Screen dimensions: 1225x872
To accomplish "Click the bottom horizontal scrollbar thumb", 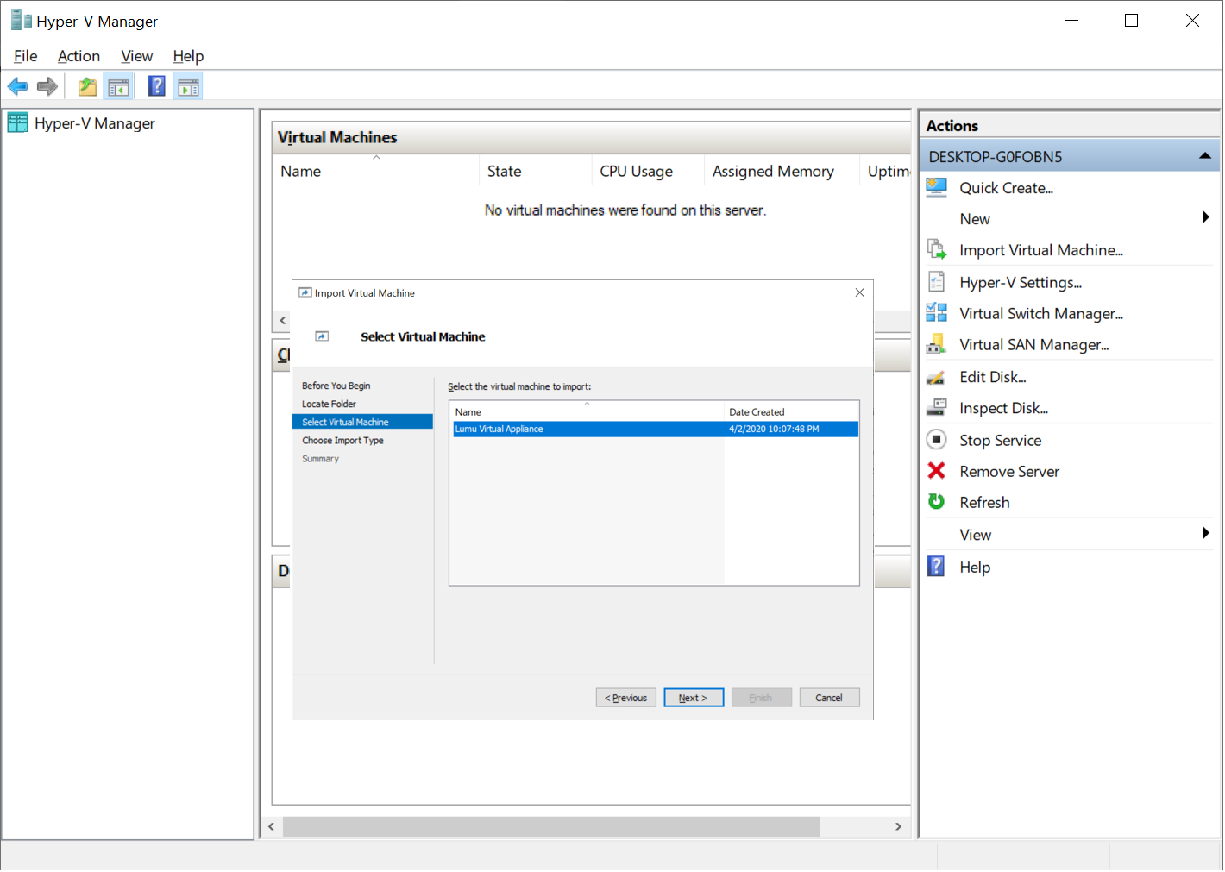I will click(x=551, y=826).
